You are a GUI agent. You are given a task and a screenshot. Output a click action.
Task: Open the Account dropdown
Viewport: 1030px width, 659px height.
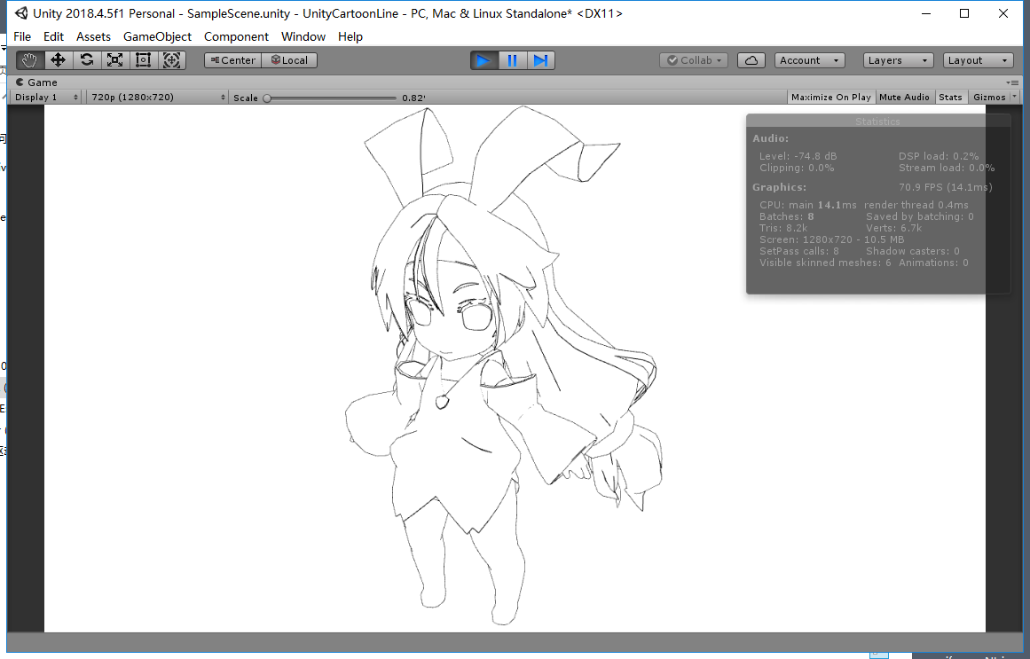tap(809, 60)
